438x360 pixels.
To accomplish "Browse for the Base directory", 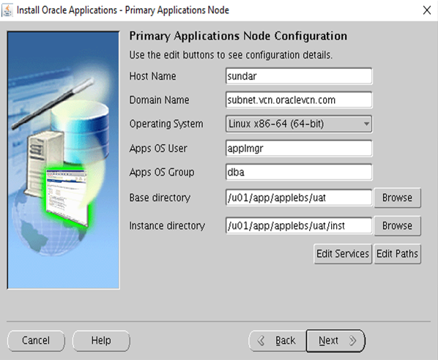I will tap(397, 198).
